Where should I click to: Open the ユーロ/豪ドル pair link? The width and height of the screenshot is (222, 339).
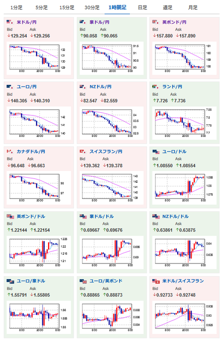point(31,281)
